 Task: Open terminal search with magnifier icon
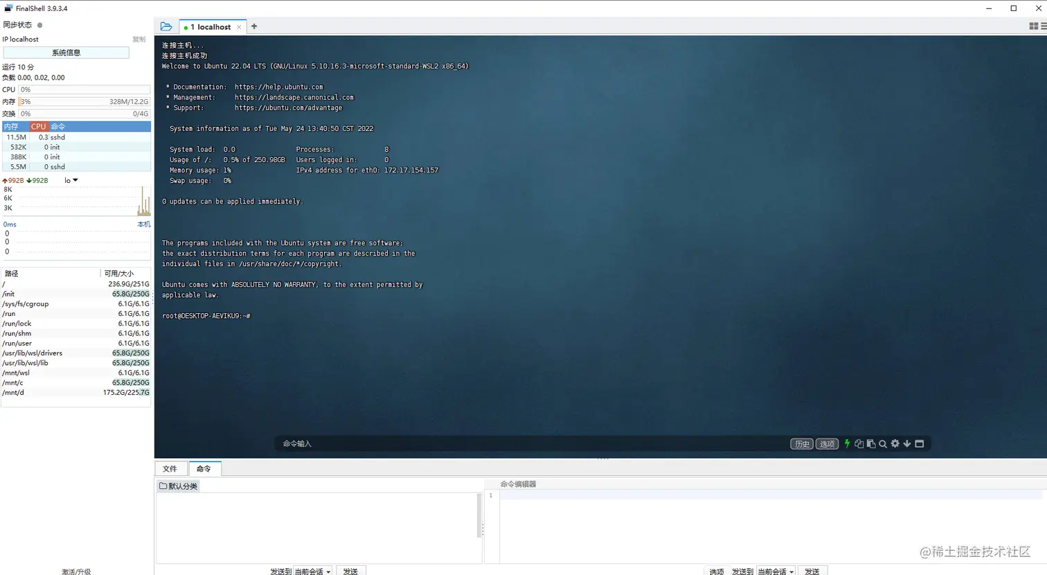(x=883, y=444)
